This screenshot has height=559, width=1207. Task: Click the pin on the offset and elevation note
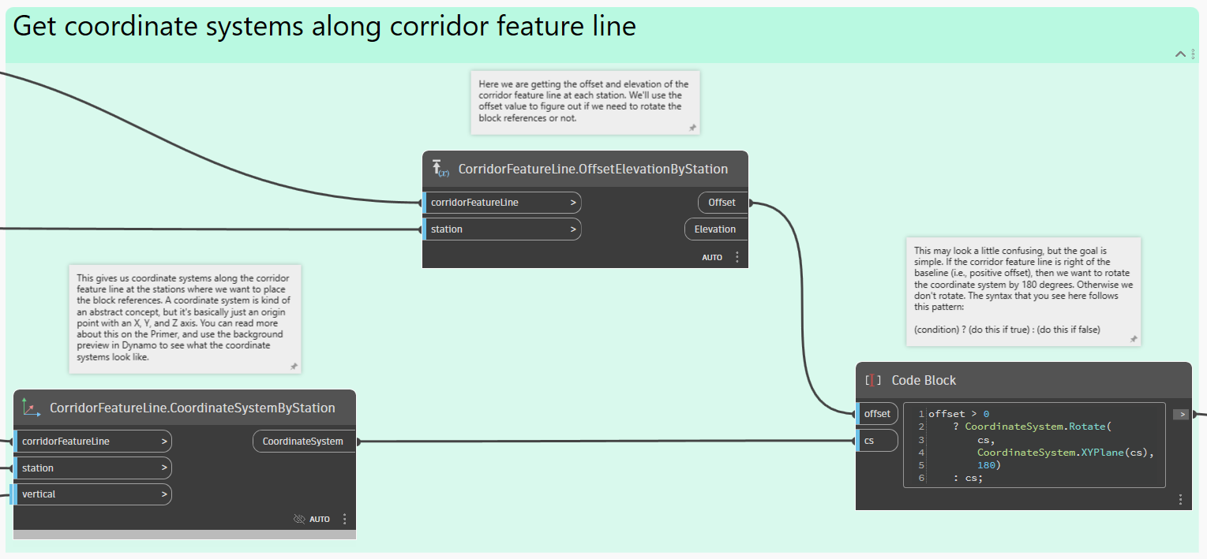click(x=692, y=127)
